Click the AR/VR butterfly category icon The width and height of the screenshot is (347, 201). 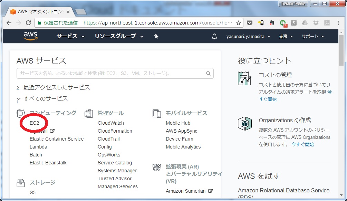[x=157, y=167]
